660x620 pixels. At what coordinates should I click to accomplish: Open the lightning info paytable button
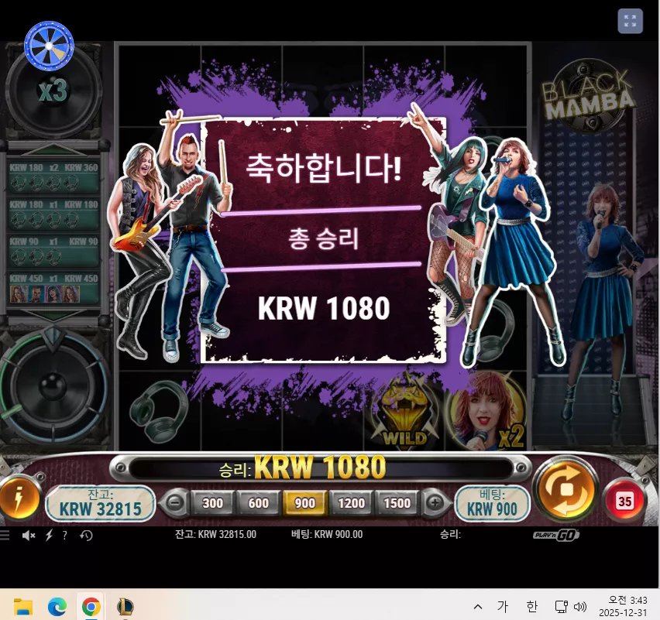19,498
